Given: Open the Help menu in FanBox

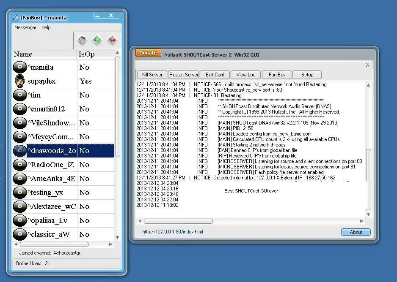Looking at the screenshot, I should (x=46, y=27).
